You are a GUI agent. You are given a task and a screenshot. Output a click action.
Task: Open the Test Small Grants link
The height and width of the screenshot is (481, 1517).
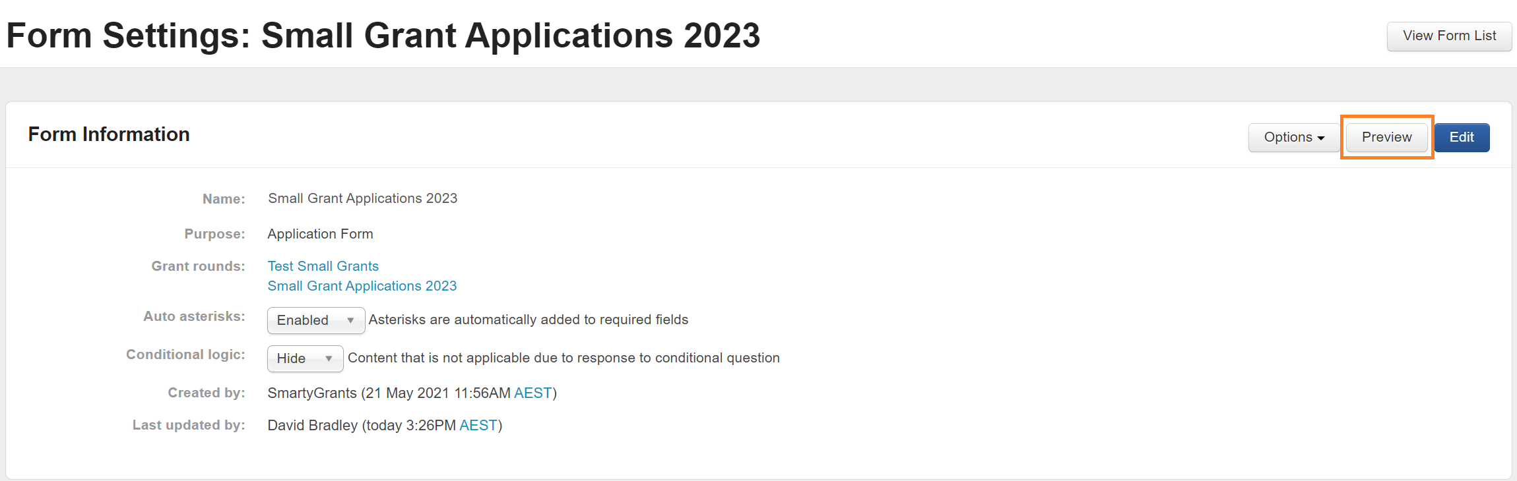tap(323, 266)
